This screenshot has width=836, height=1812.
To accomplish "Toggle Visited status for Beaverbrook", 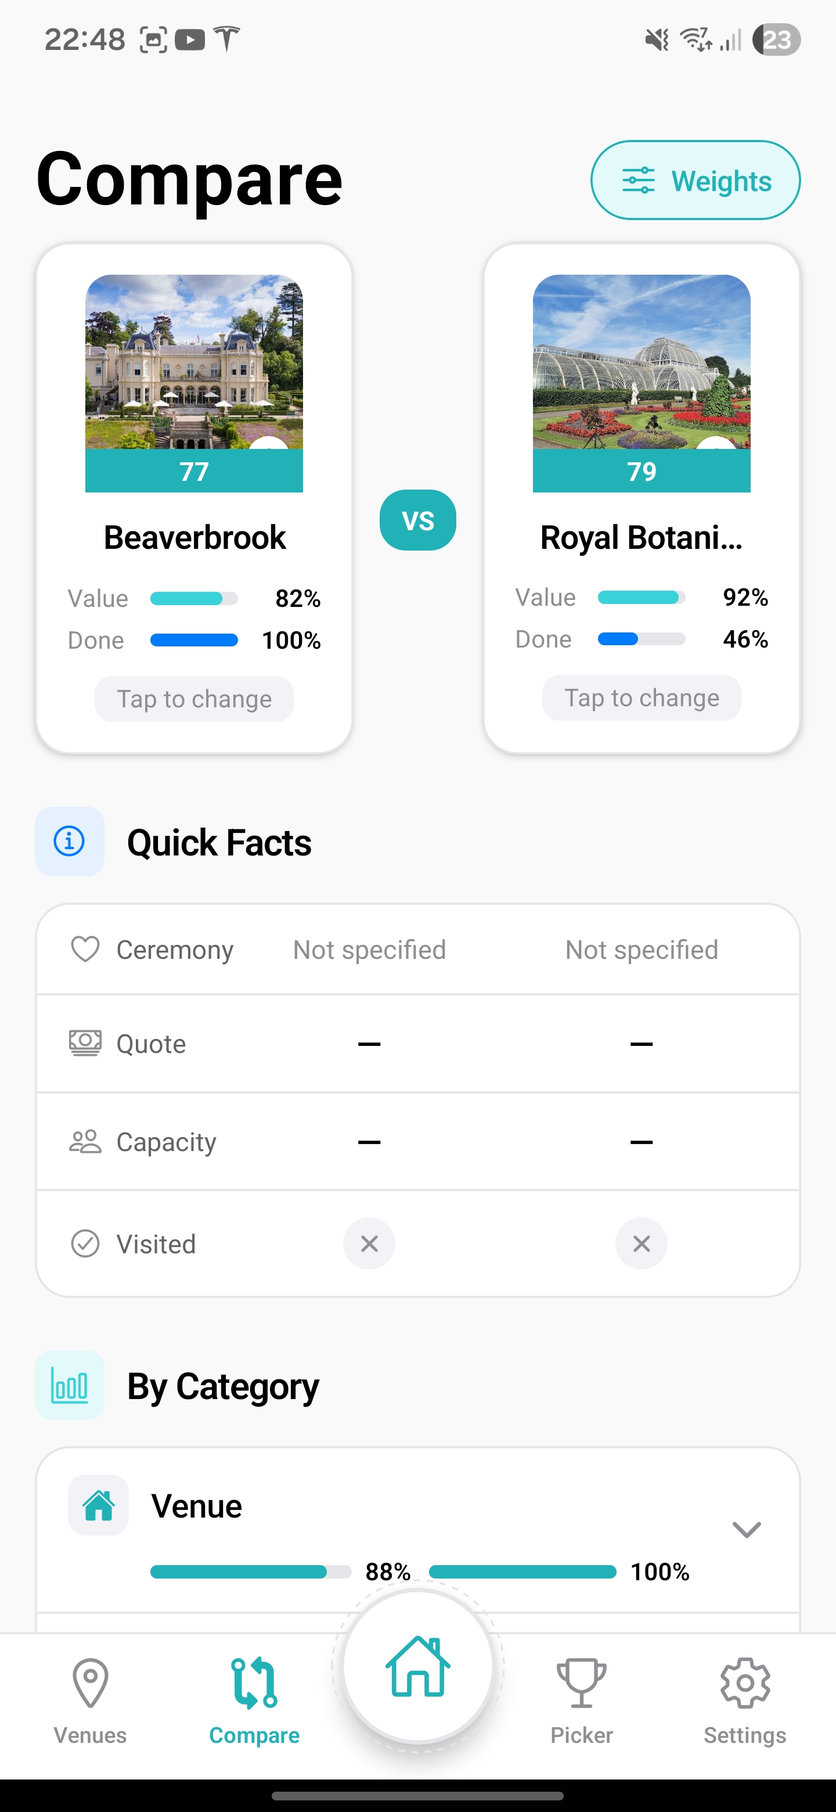I will tap(369, 1243).
